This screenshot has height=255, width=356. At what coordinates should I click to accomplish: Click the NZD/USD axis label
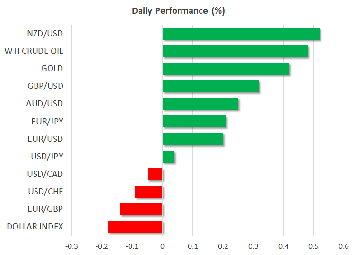(x=46, y=34)
